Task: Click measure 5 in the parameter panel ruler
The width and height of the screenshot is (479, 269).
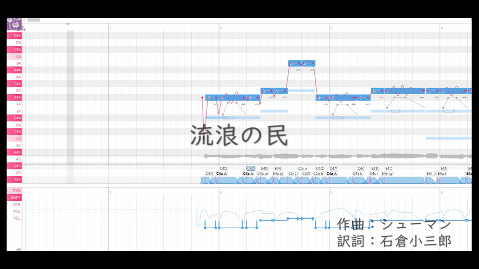Action: click(x=331, y=192)
